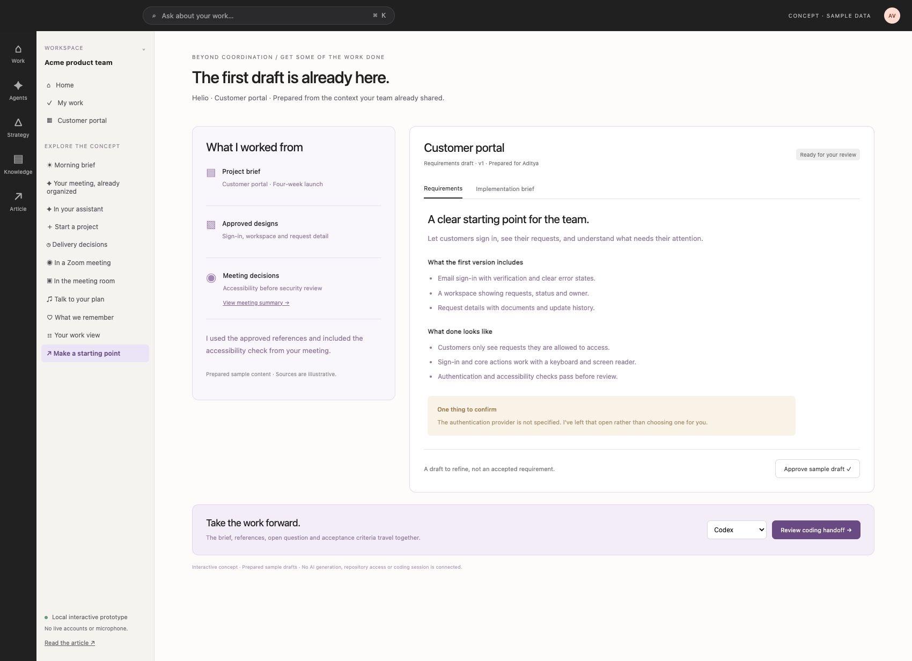Open My work in sidebar

click(x=95, y=103)
